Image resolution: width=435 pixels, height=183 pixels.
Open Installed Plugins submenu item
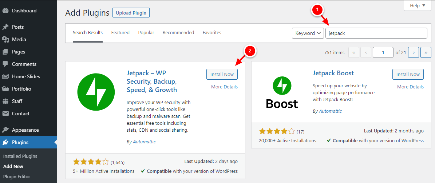[x=20, y=156]
